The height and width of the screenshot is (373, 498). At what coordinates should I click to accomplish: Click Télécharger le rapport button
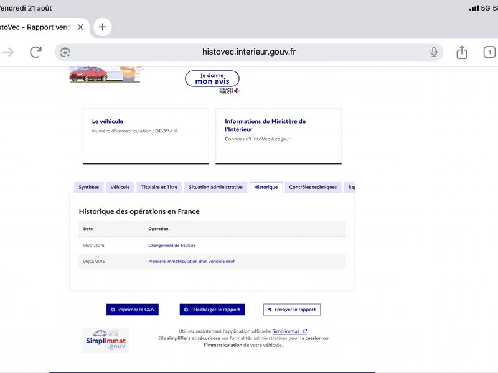[x=212, y=310]
